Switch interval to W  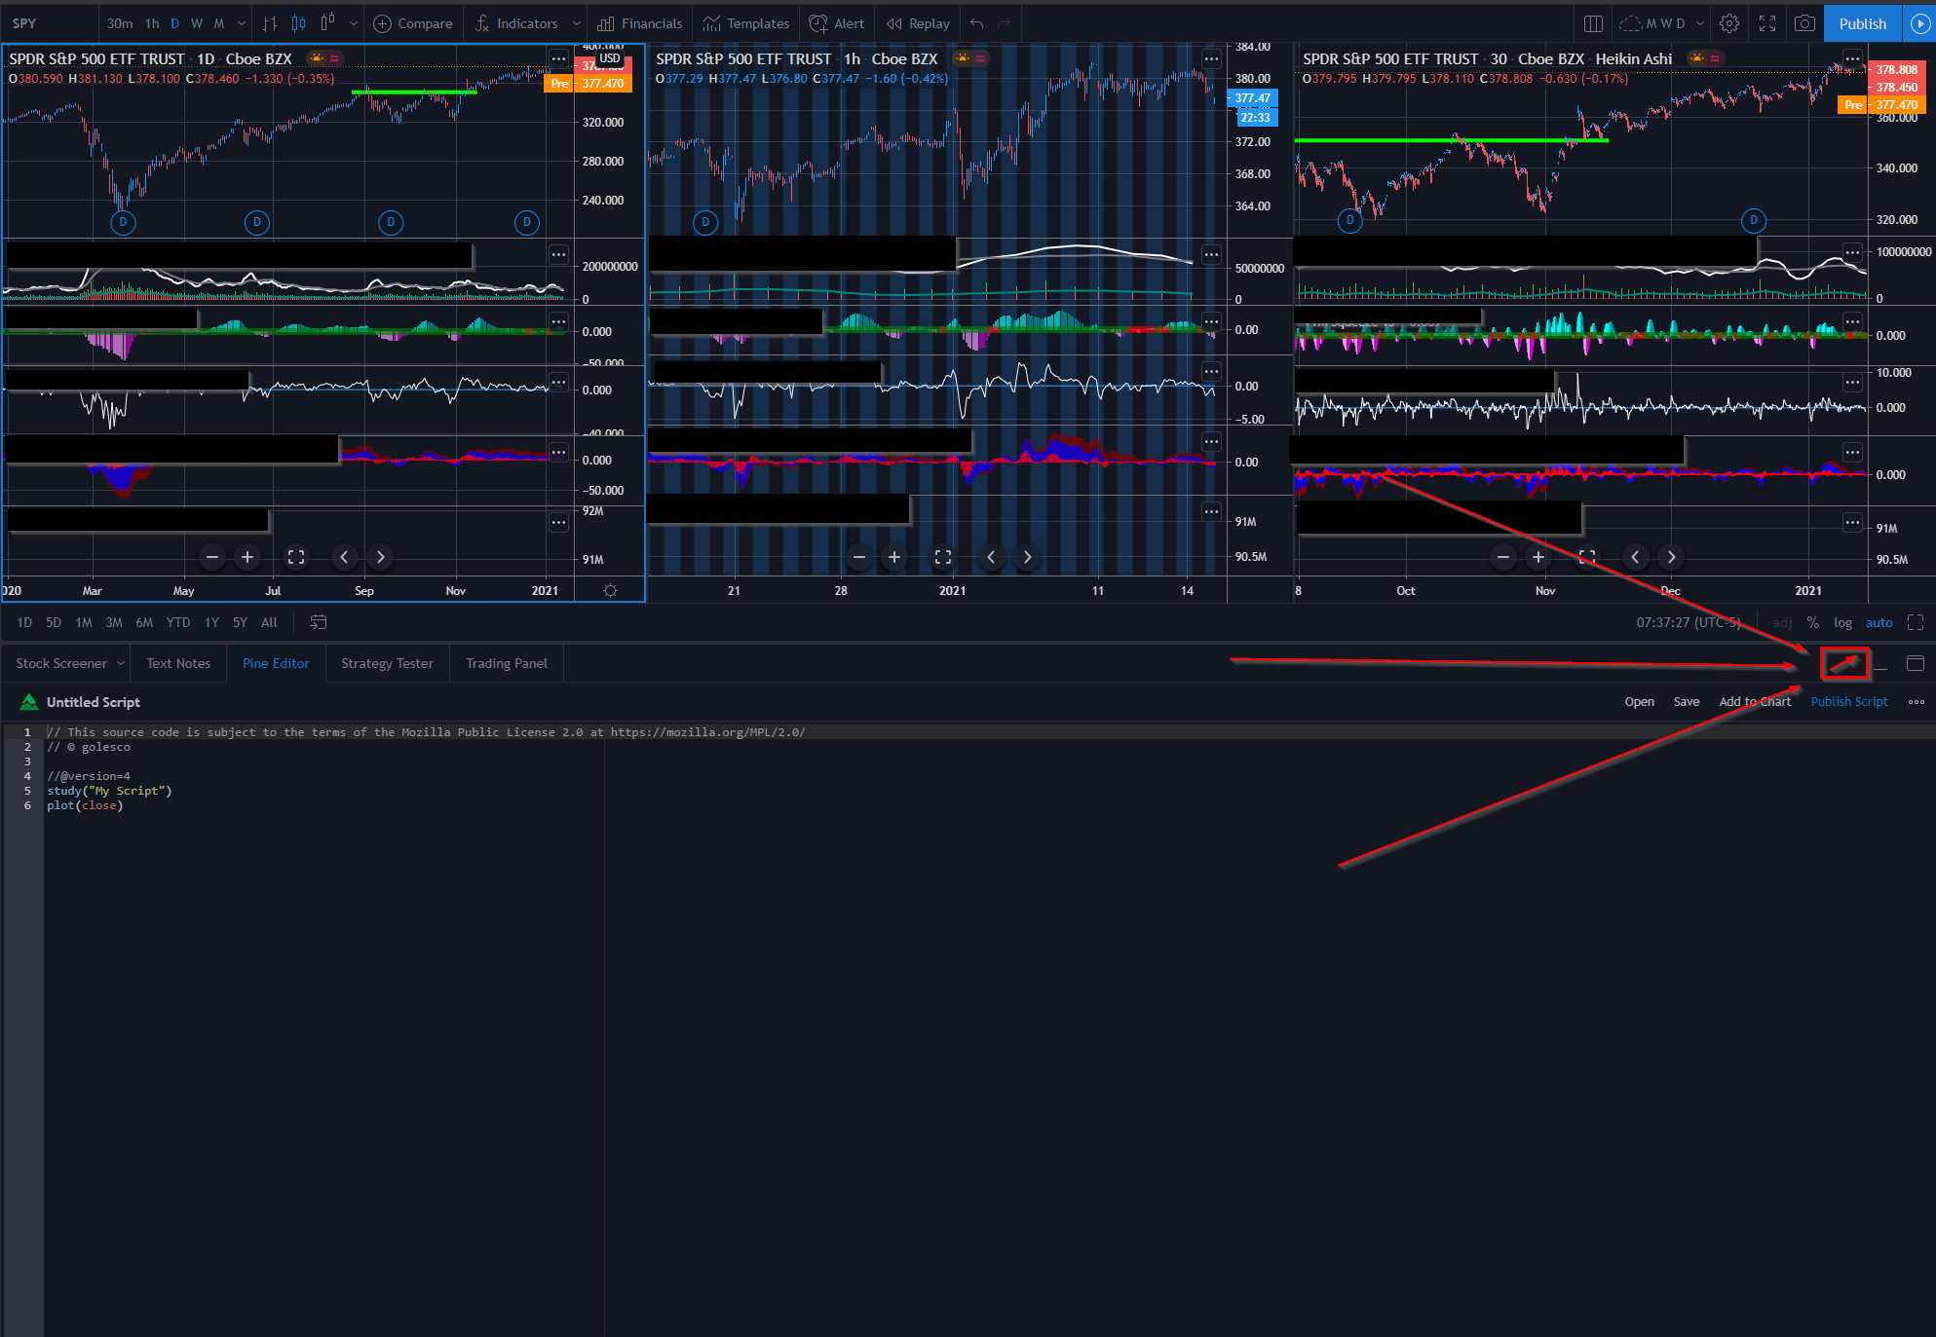tap(197, 23)
